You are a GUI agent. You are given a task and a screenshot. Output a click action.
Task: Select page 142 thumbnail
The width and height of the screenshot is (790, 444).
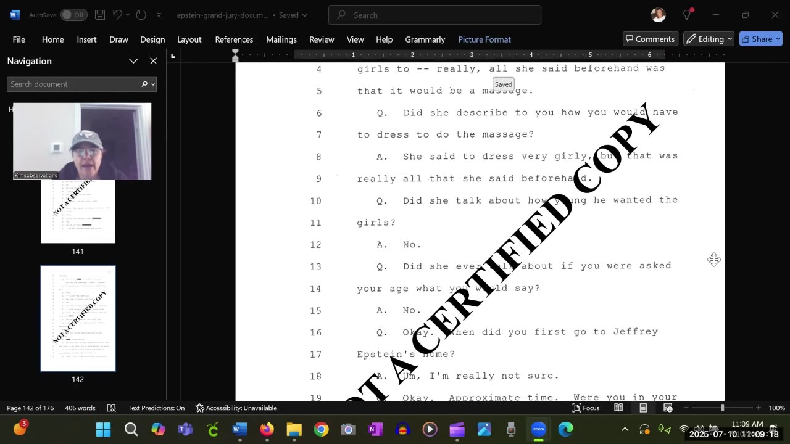pyautogui.click(x=78, y=318)
